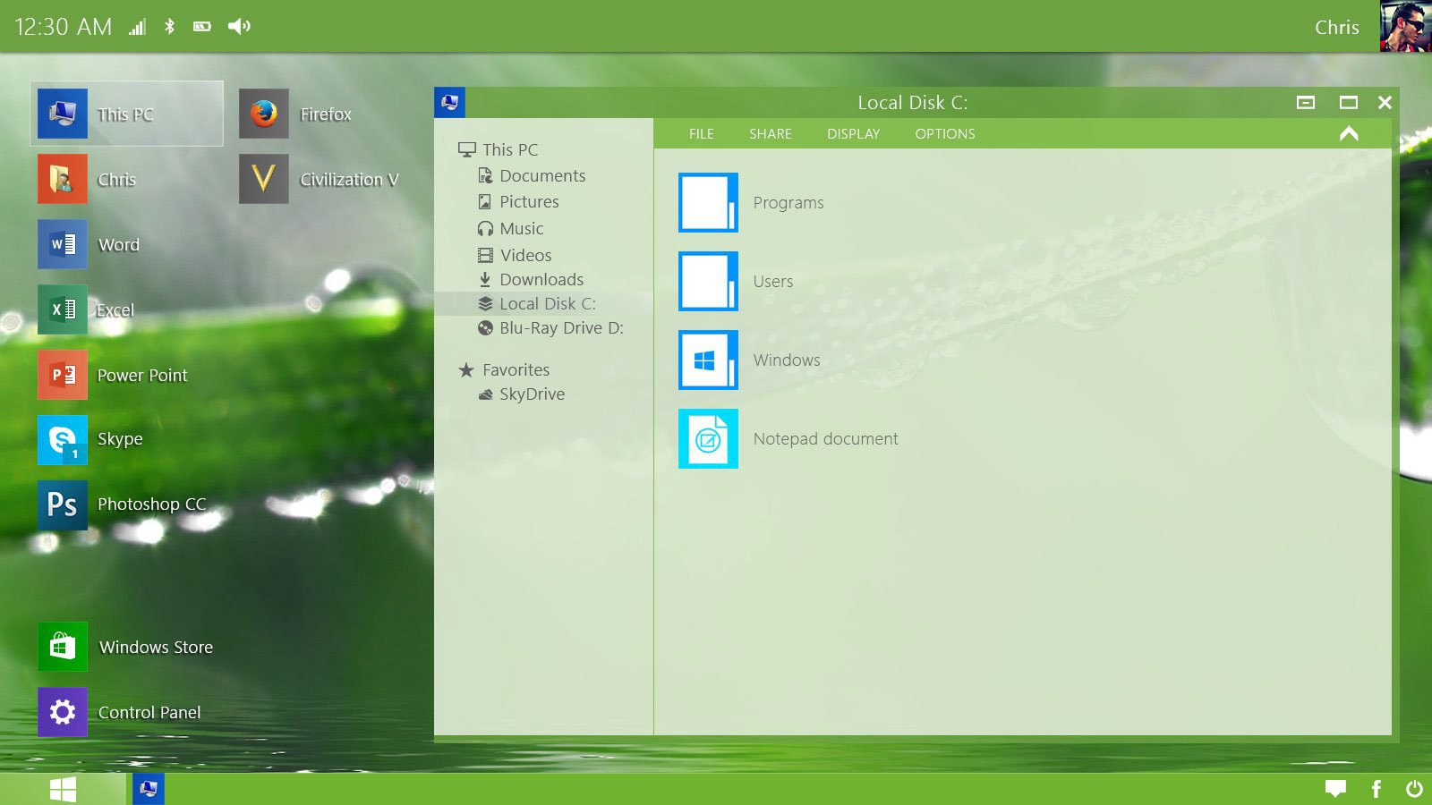Open Control Panel gear icon
Viewport: 1432px width, 805px height.
coord(63,712)
